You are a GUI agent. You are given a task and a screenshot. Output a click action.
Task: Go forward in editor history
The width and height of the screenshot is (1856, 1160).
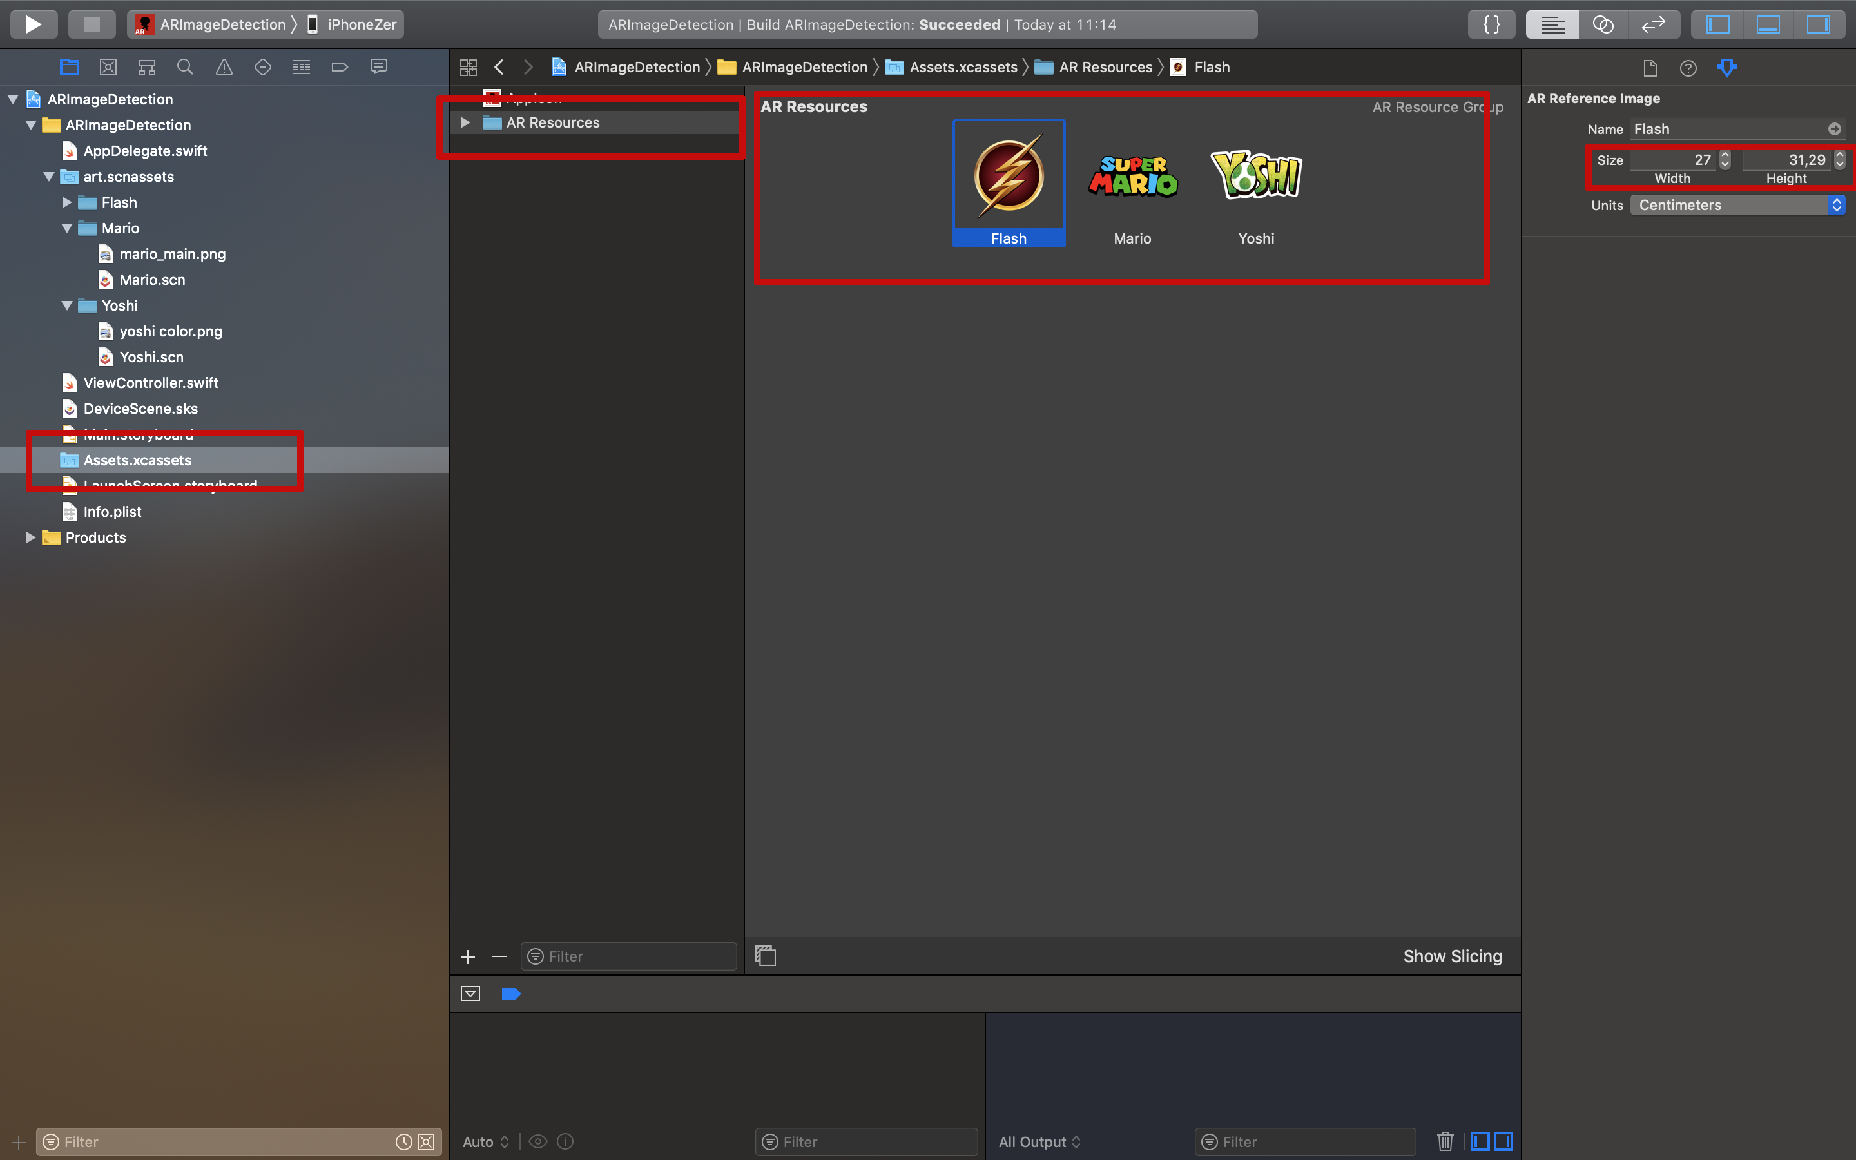pos(528,67)
